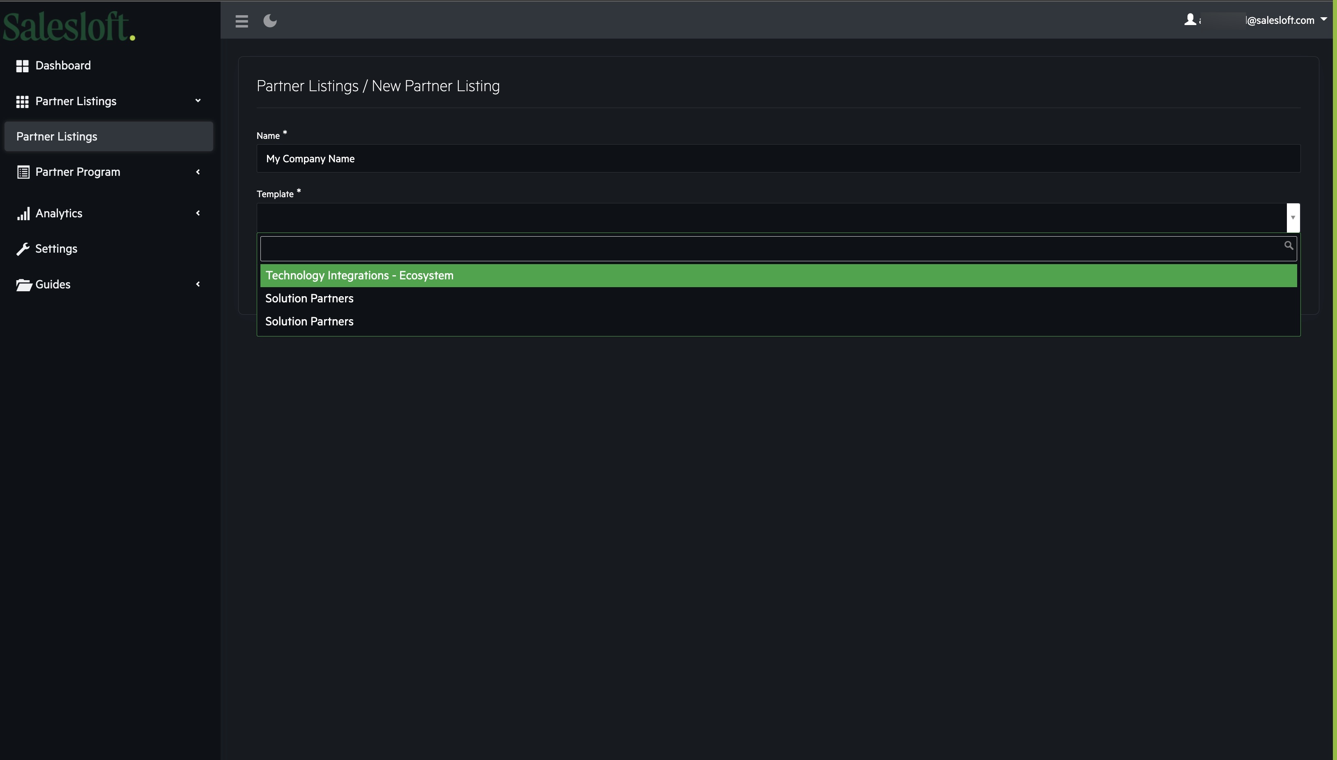The width and height of the screenshot is (1337, 760).
Task: Click the Dashboard grid icon
Action: pos(23,66)
